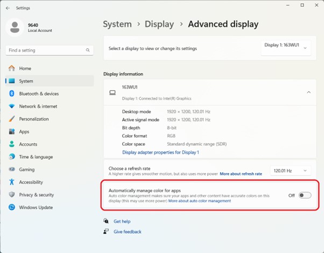
Task: Go to Time & language settings
Action: click(x=36, y=157)
